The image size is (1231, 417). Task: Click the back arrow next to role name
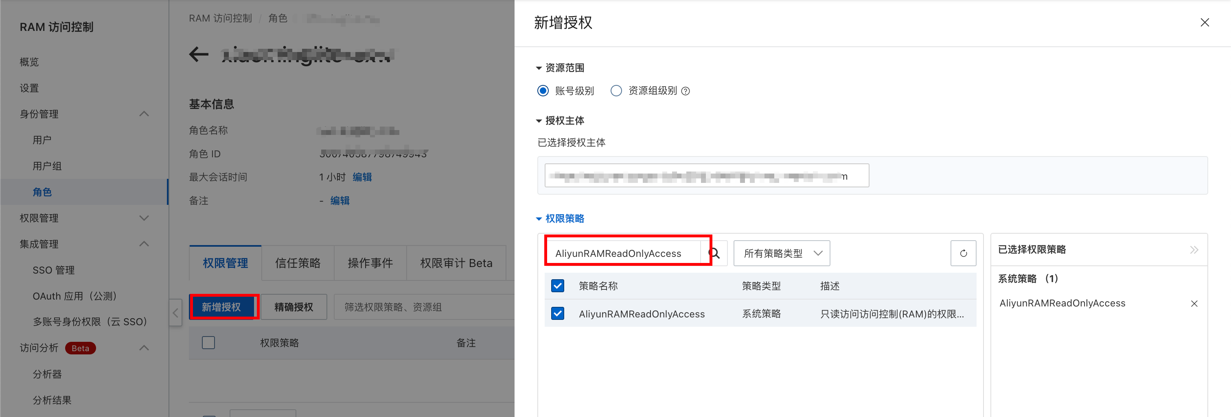click(199, 54)
